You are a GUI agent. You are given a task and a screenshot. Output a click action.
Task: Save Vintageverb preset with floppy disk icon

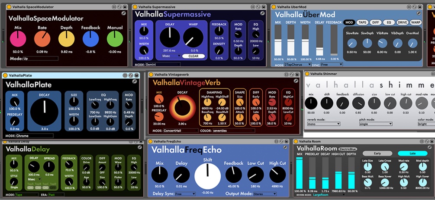pos(297,74)
